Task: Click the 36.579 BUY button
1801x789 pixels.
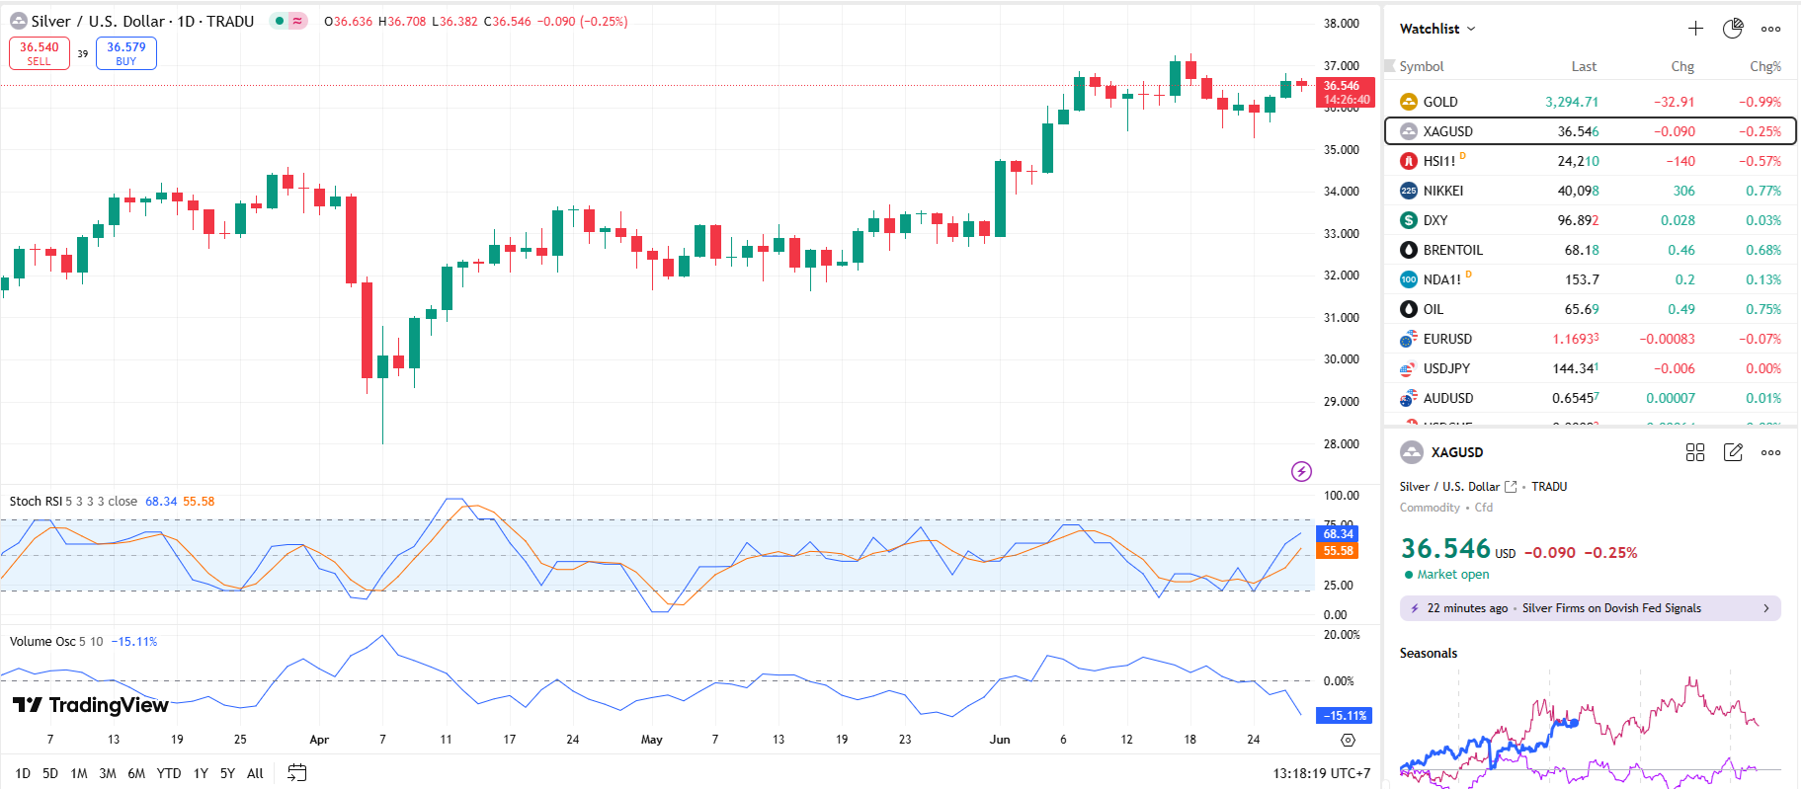Action: [126, 53]
